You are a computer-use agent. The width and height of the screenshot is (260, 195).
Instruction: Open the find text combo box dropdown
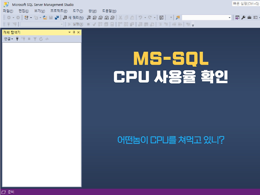tap(229, 17)
